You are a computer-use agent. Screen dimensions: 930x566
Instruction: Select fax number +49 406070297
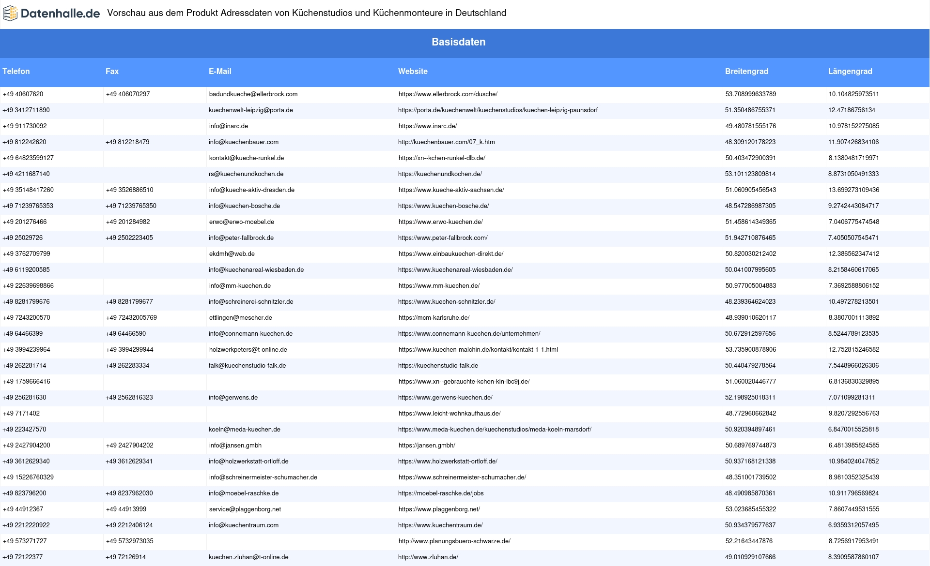point(128,94)
